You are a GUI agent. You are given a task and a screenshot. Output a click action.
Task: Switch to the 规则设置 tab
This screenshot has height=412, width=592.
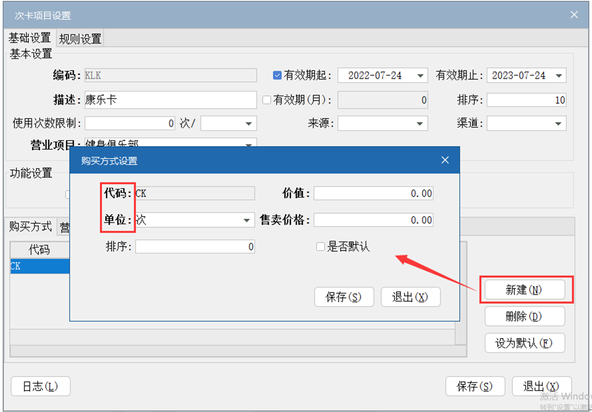pyautogui.click(x=80, y=39)
